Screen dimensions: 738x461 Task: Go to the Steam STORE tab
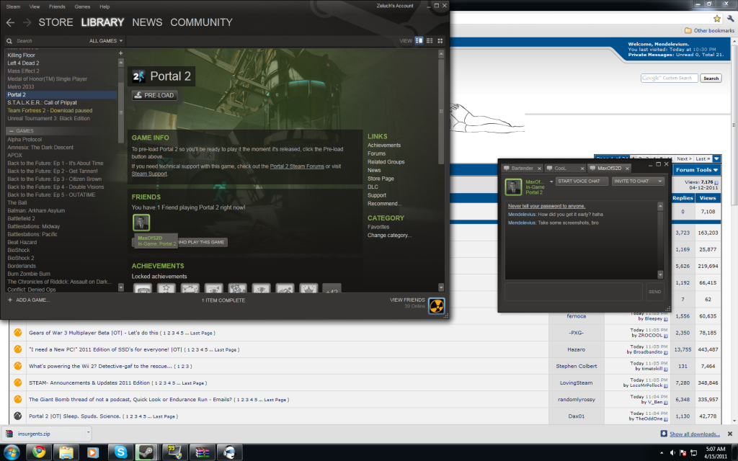[55, 22]
